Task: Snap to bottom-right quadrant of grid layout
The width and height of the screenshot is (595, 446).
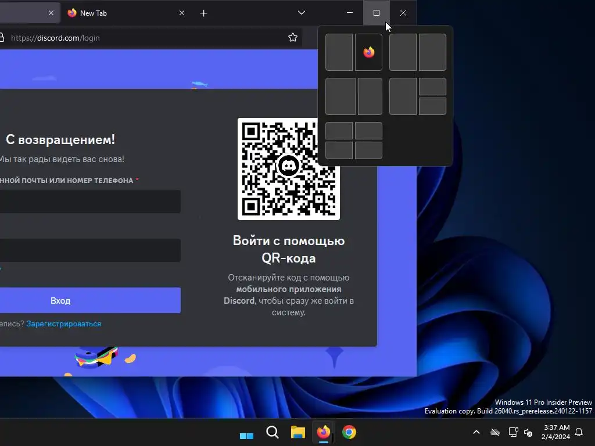Action: [x=368, y=150]
